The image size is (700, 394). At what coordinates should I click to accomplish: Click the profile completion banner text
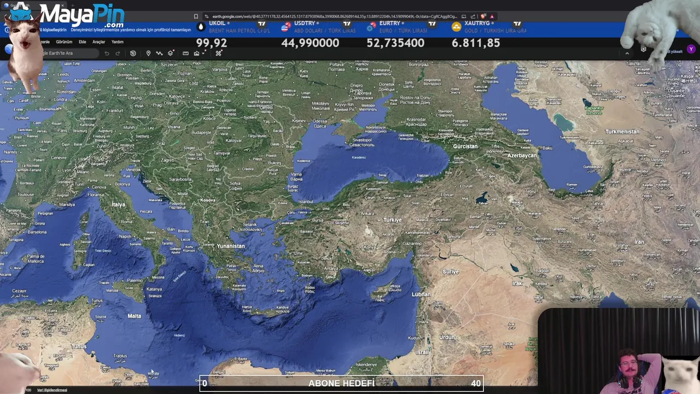tap(131, 30)
